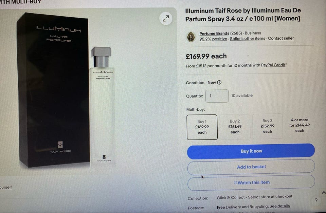Open the condition info icon next to New
326x213 pixels.
(219, 82)
